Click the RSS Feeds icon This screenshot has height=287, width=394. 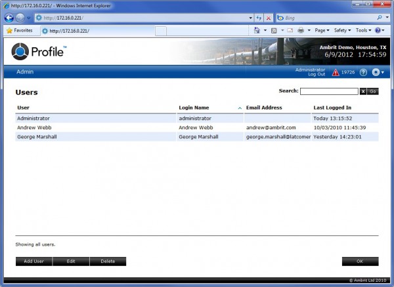pyautogui.click(x=274, y=31)
